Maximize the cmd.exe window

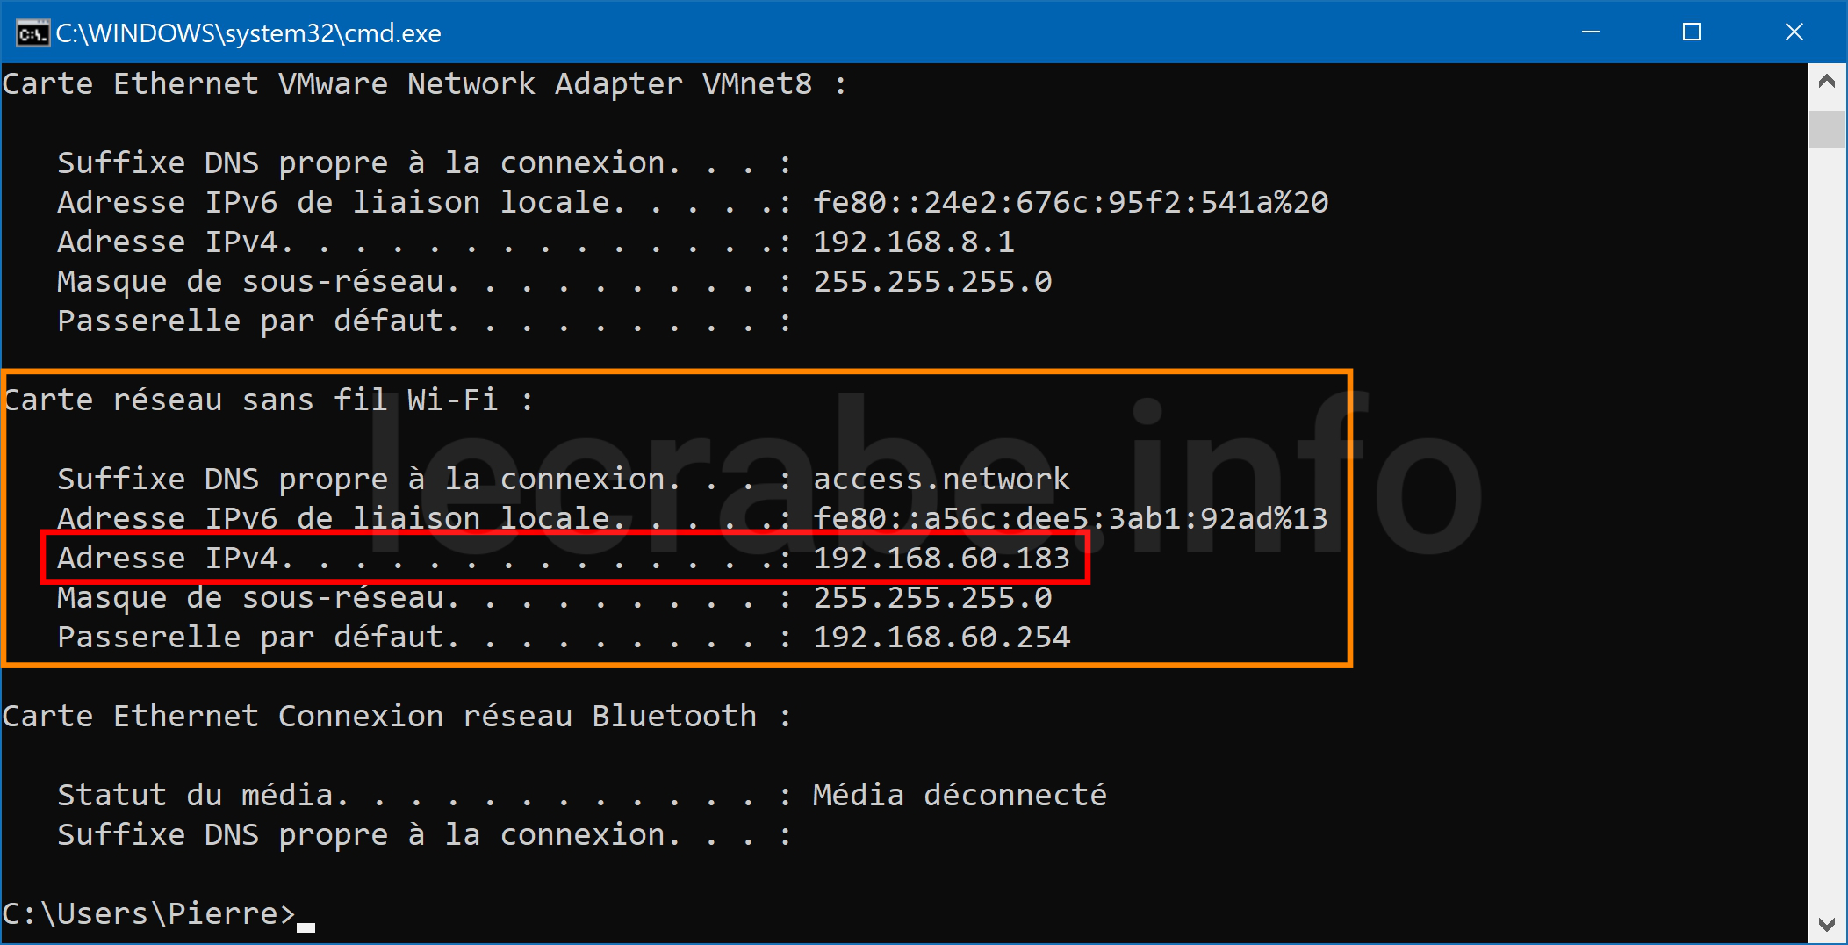[x=1692, y=32]
